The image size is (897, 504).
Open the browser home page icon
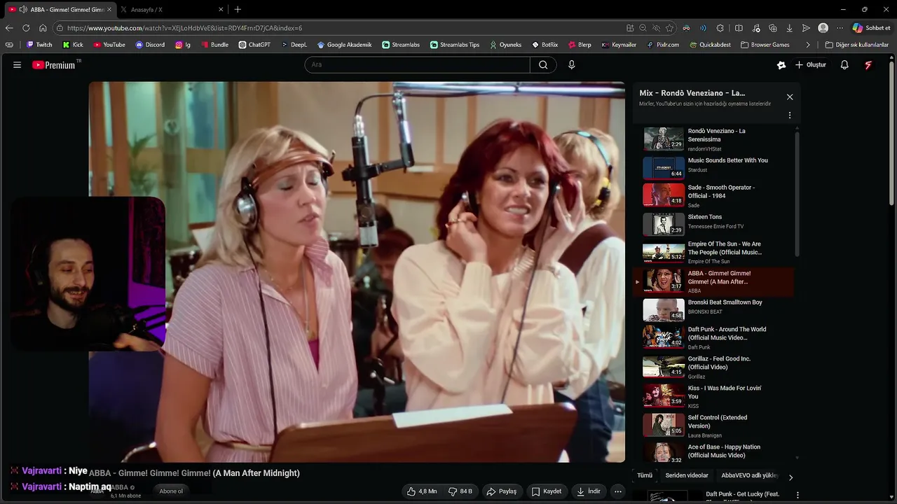tap(43, 28)
